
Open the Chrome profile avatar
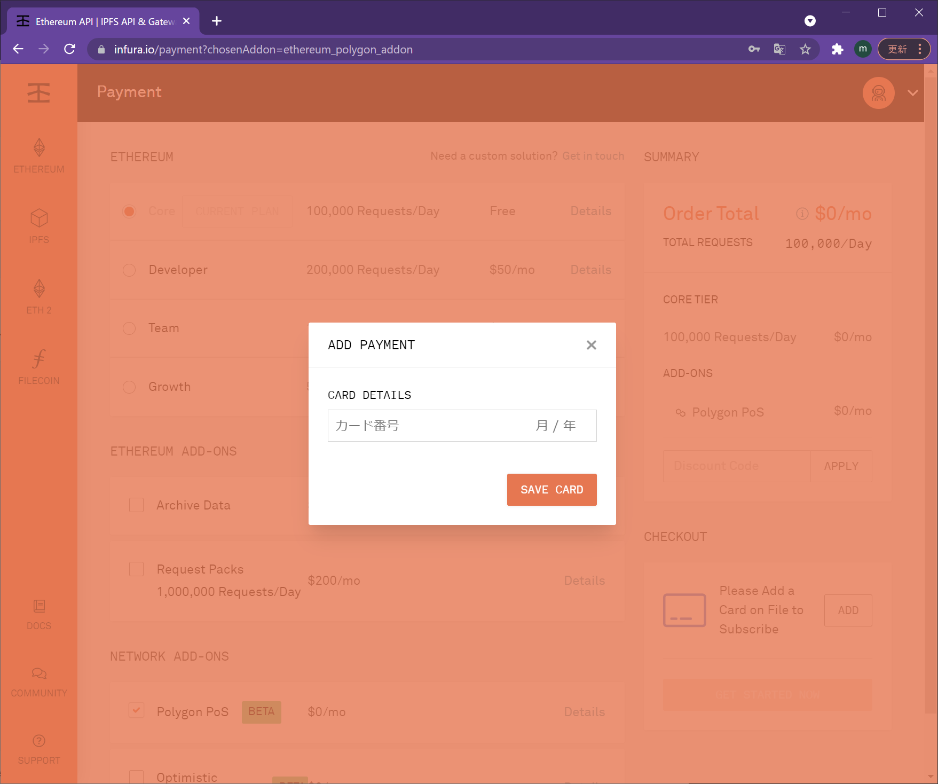coord(863,49)
